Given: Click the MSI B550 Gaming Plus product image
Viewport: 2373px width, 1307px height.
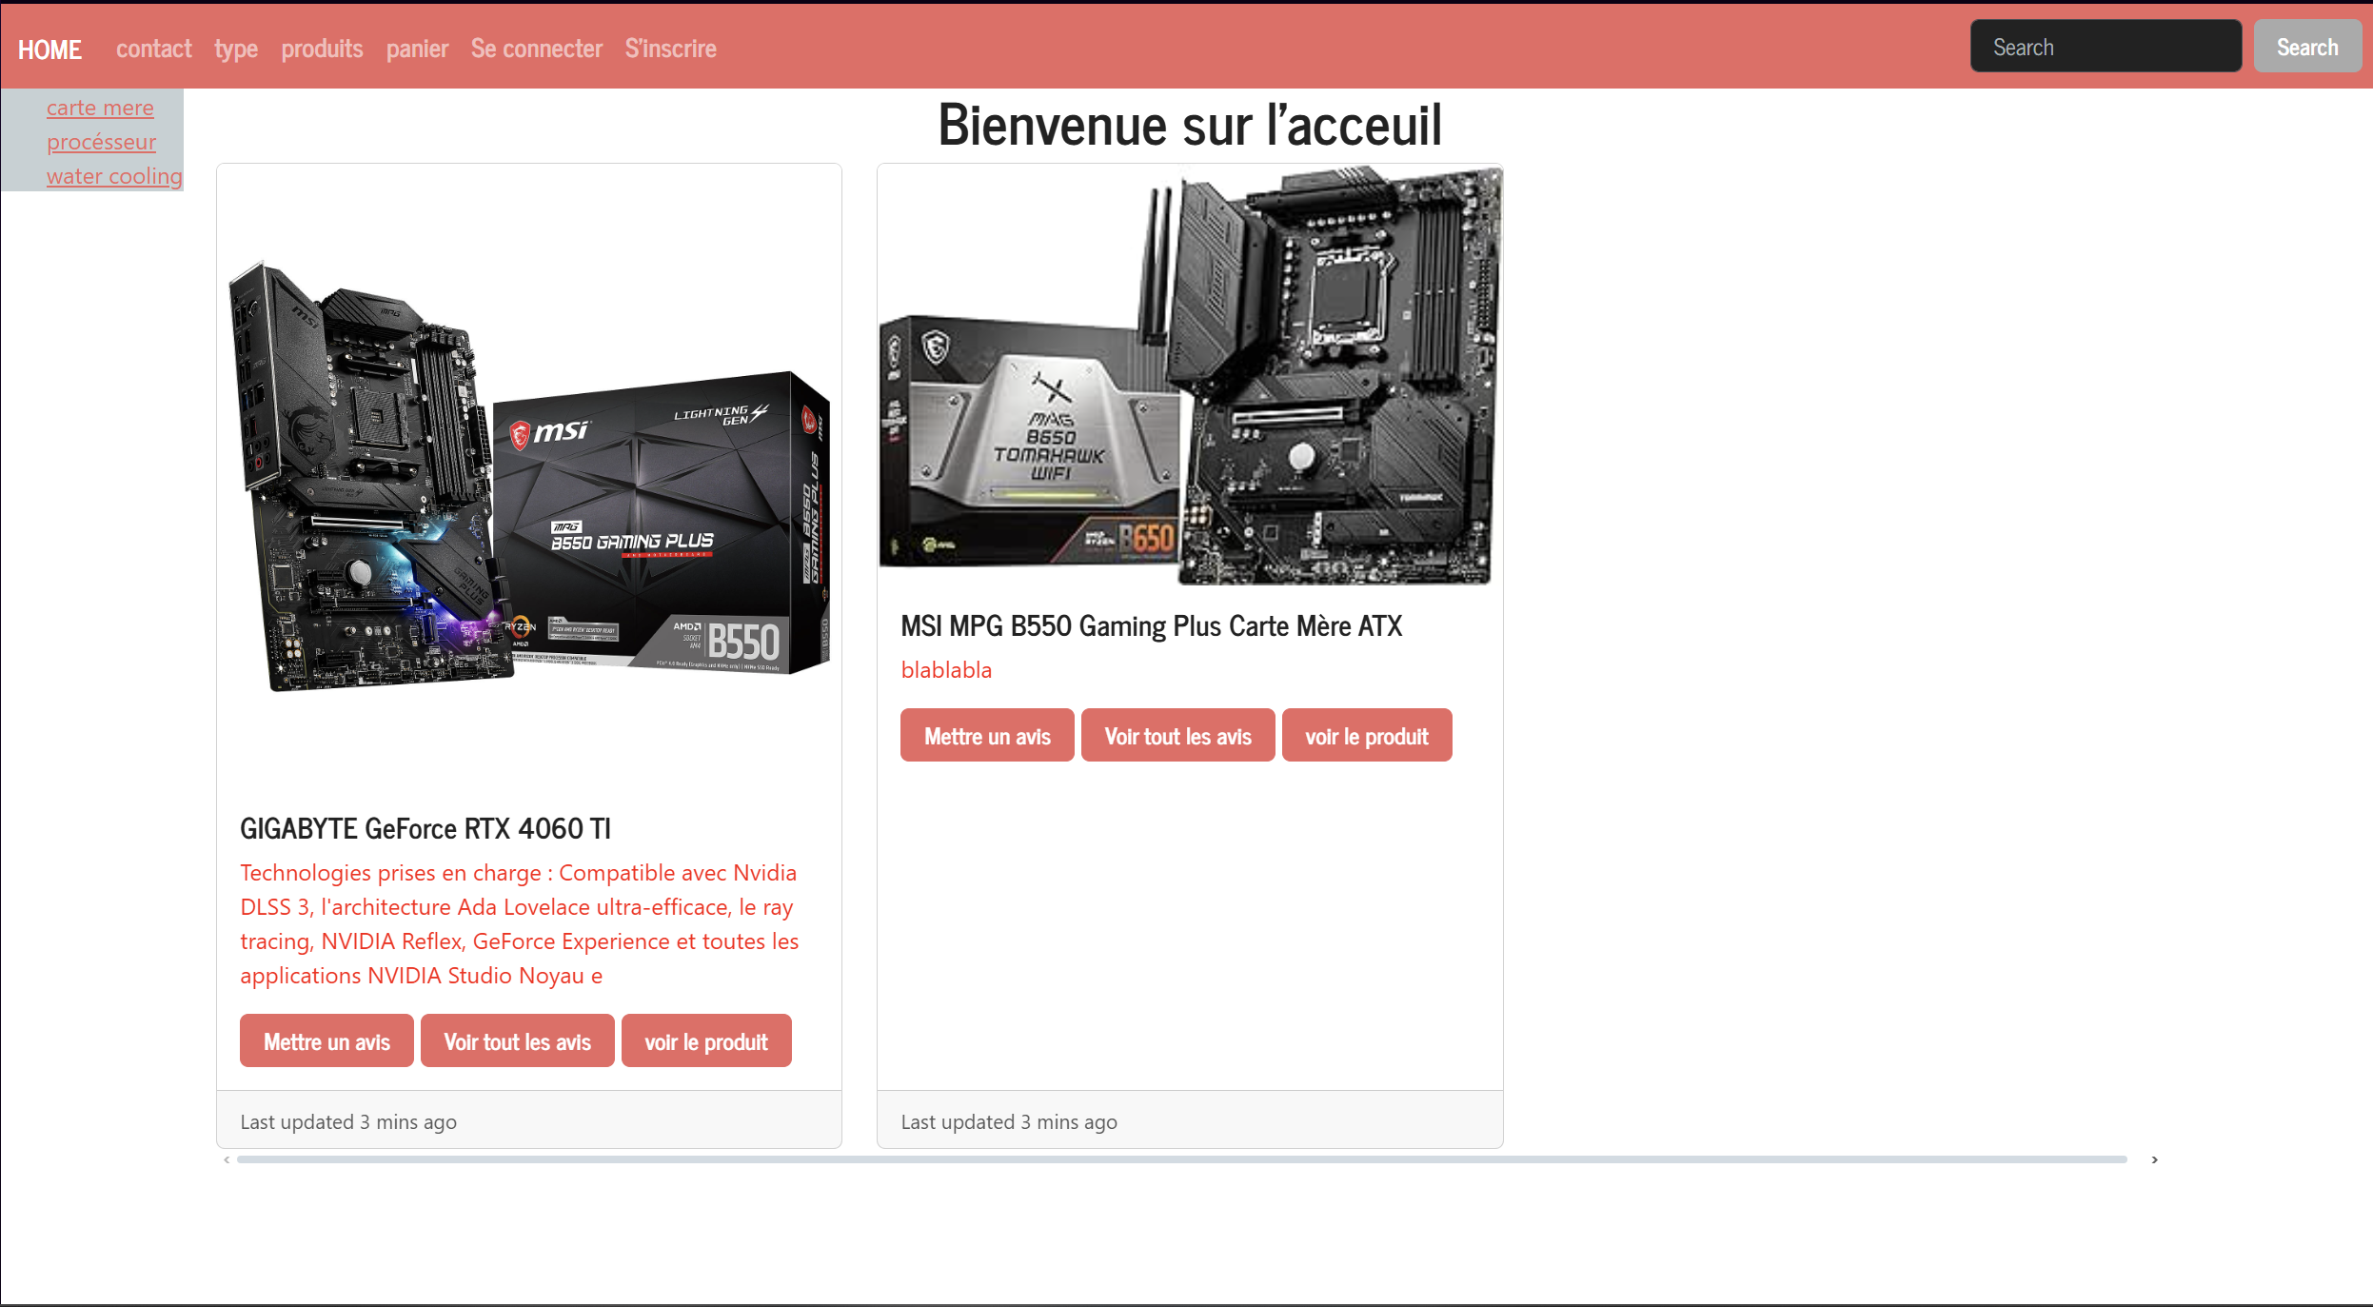Looking at the screenshot, I should click(529, 476).
